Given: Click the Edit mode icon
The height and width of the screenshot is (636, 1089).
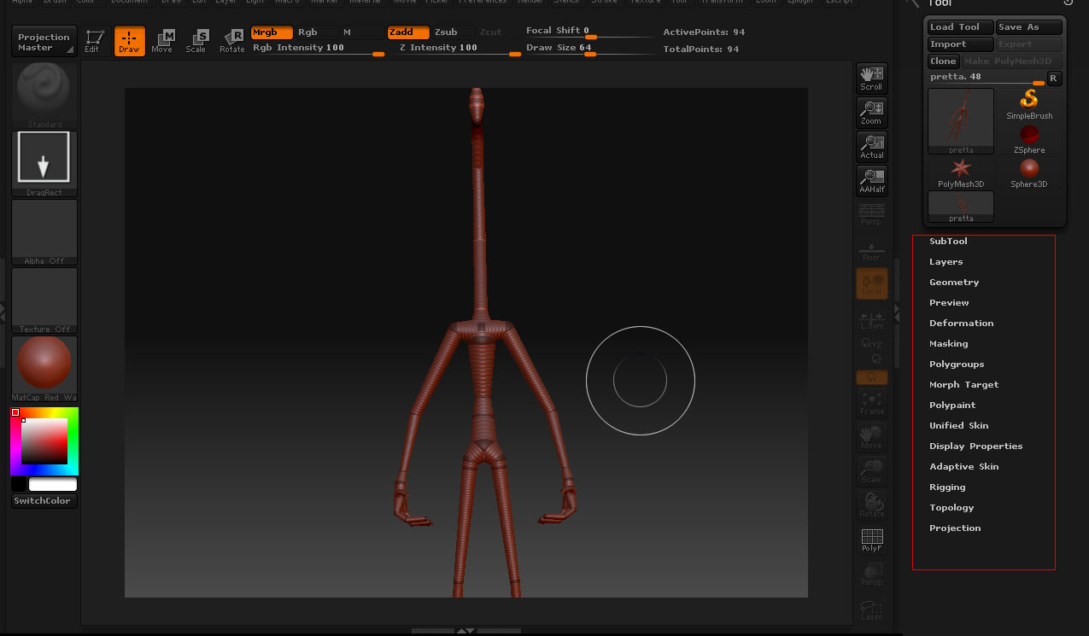Looking at the screenshot, I should click(92, 40).
